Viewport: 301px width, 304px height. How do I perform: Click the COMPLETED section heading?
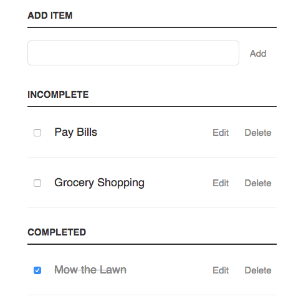[57, 232]
